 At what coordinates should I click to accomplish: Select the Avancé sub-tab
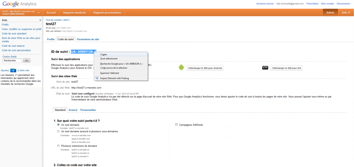pyautogui.click(x=73, y=110)
